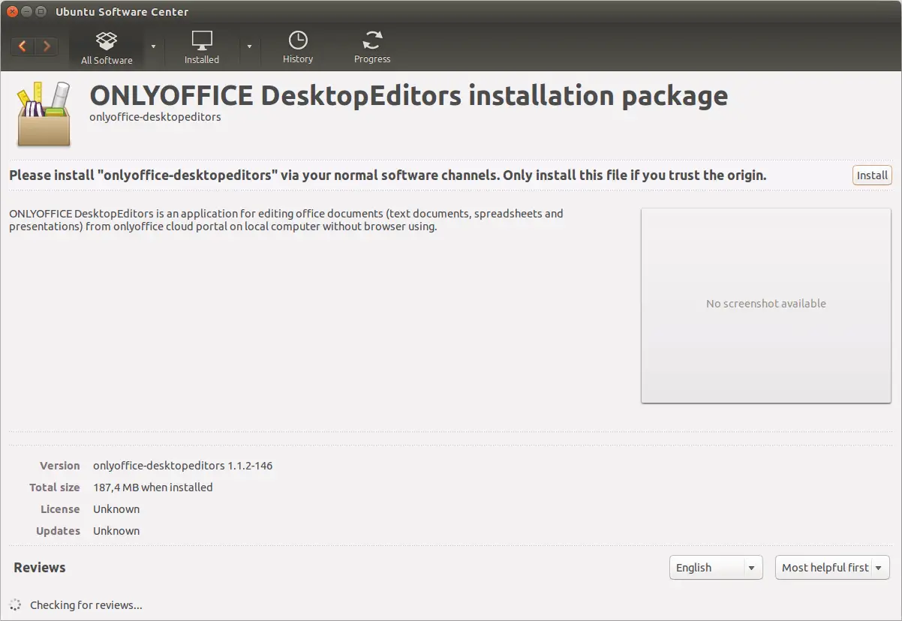
Task: Close the Ubuntu Software Center window
Action: (x=13, y=11)
